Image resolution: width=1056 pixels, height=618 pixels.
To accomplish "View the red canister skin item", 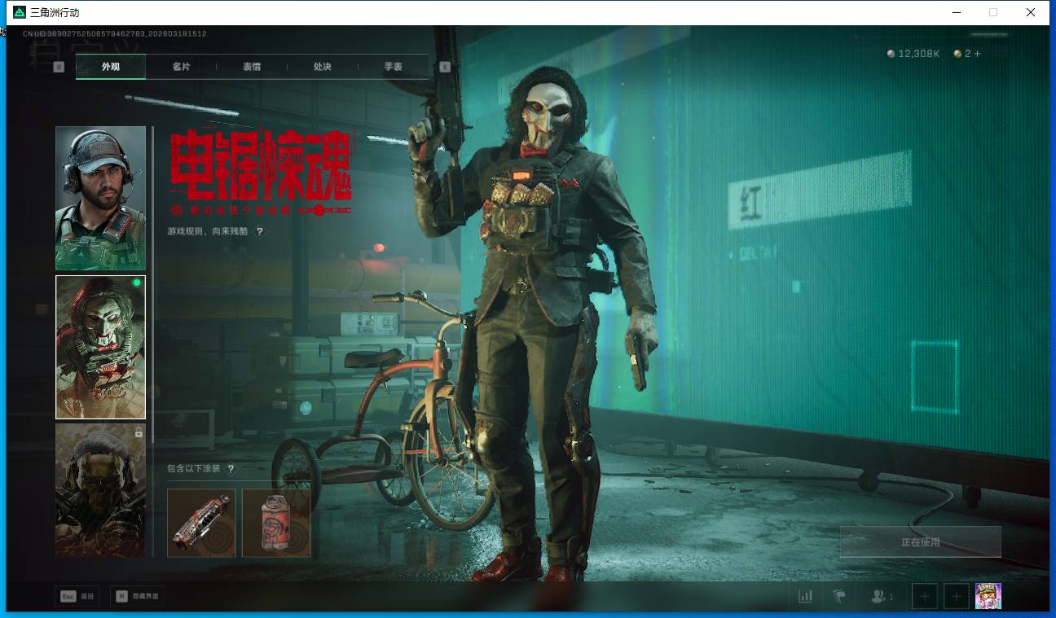I will [276, 523].
